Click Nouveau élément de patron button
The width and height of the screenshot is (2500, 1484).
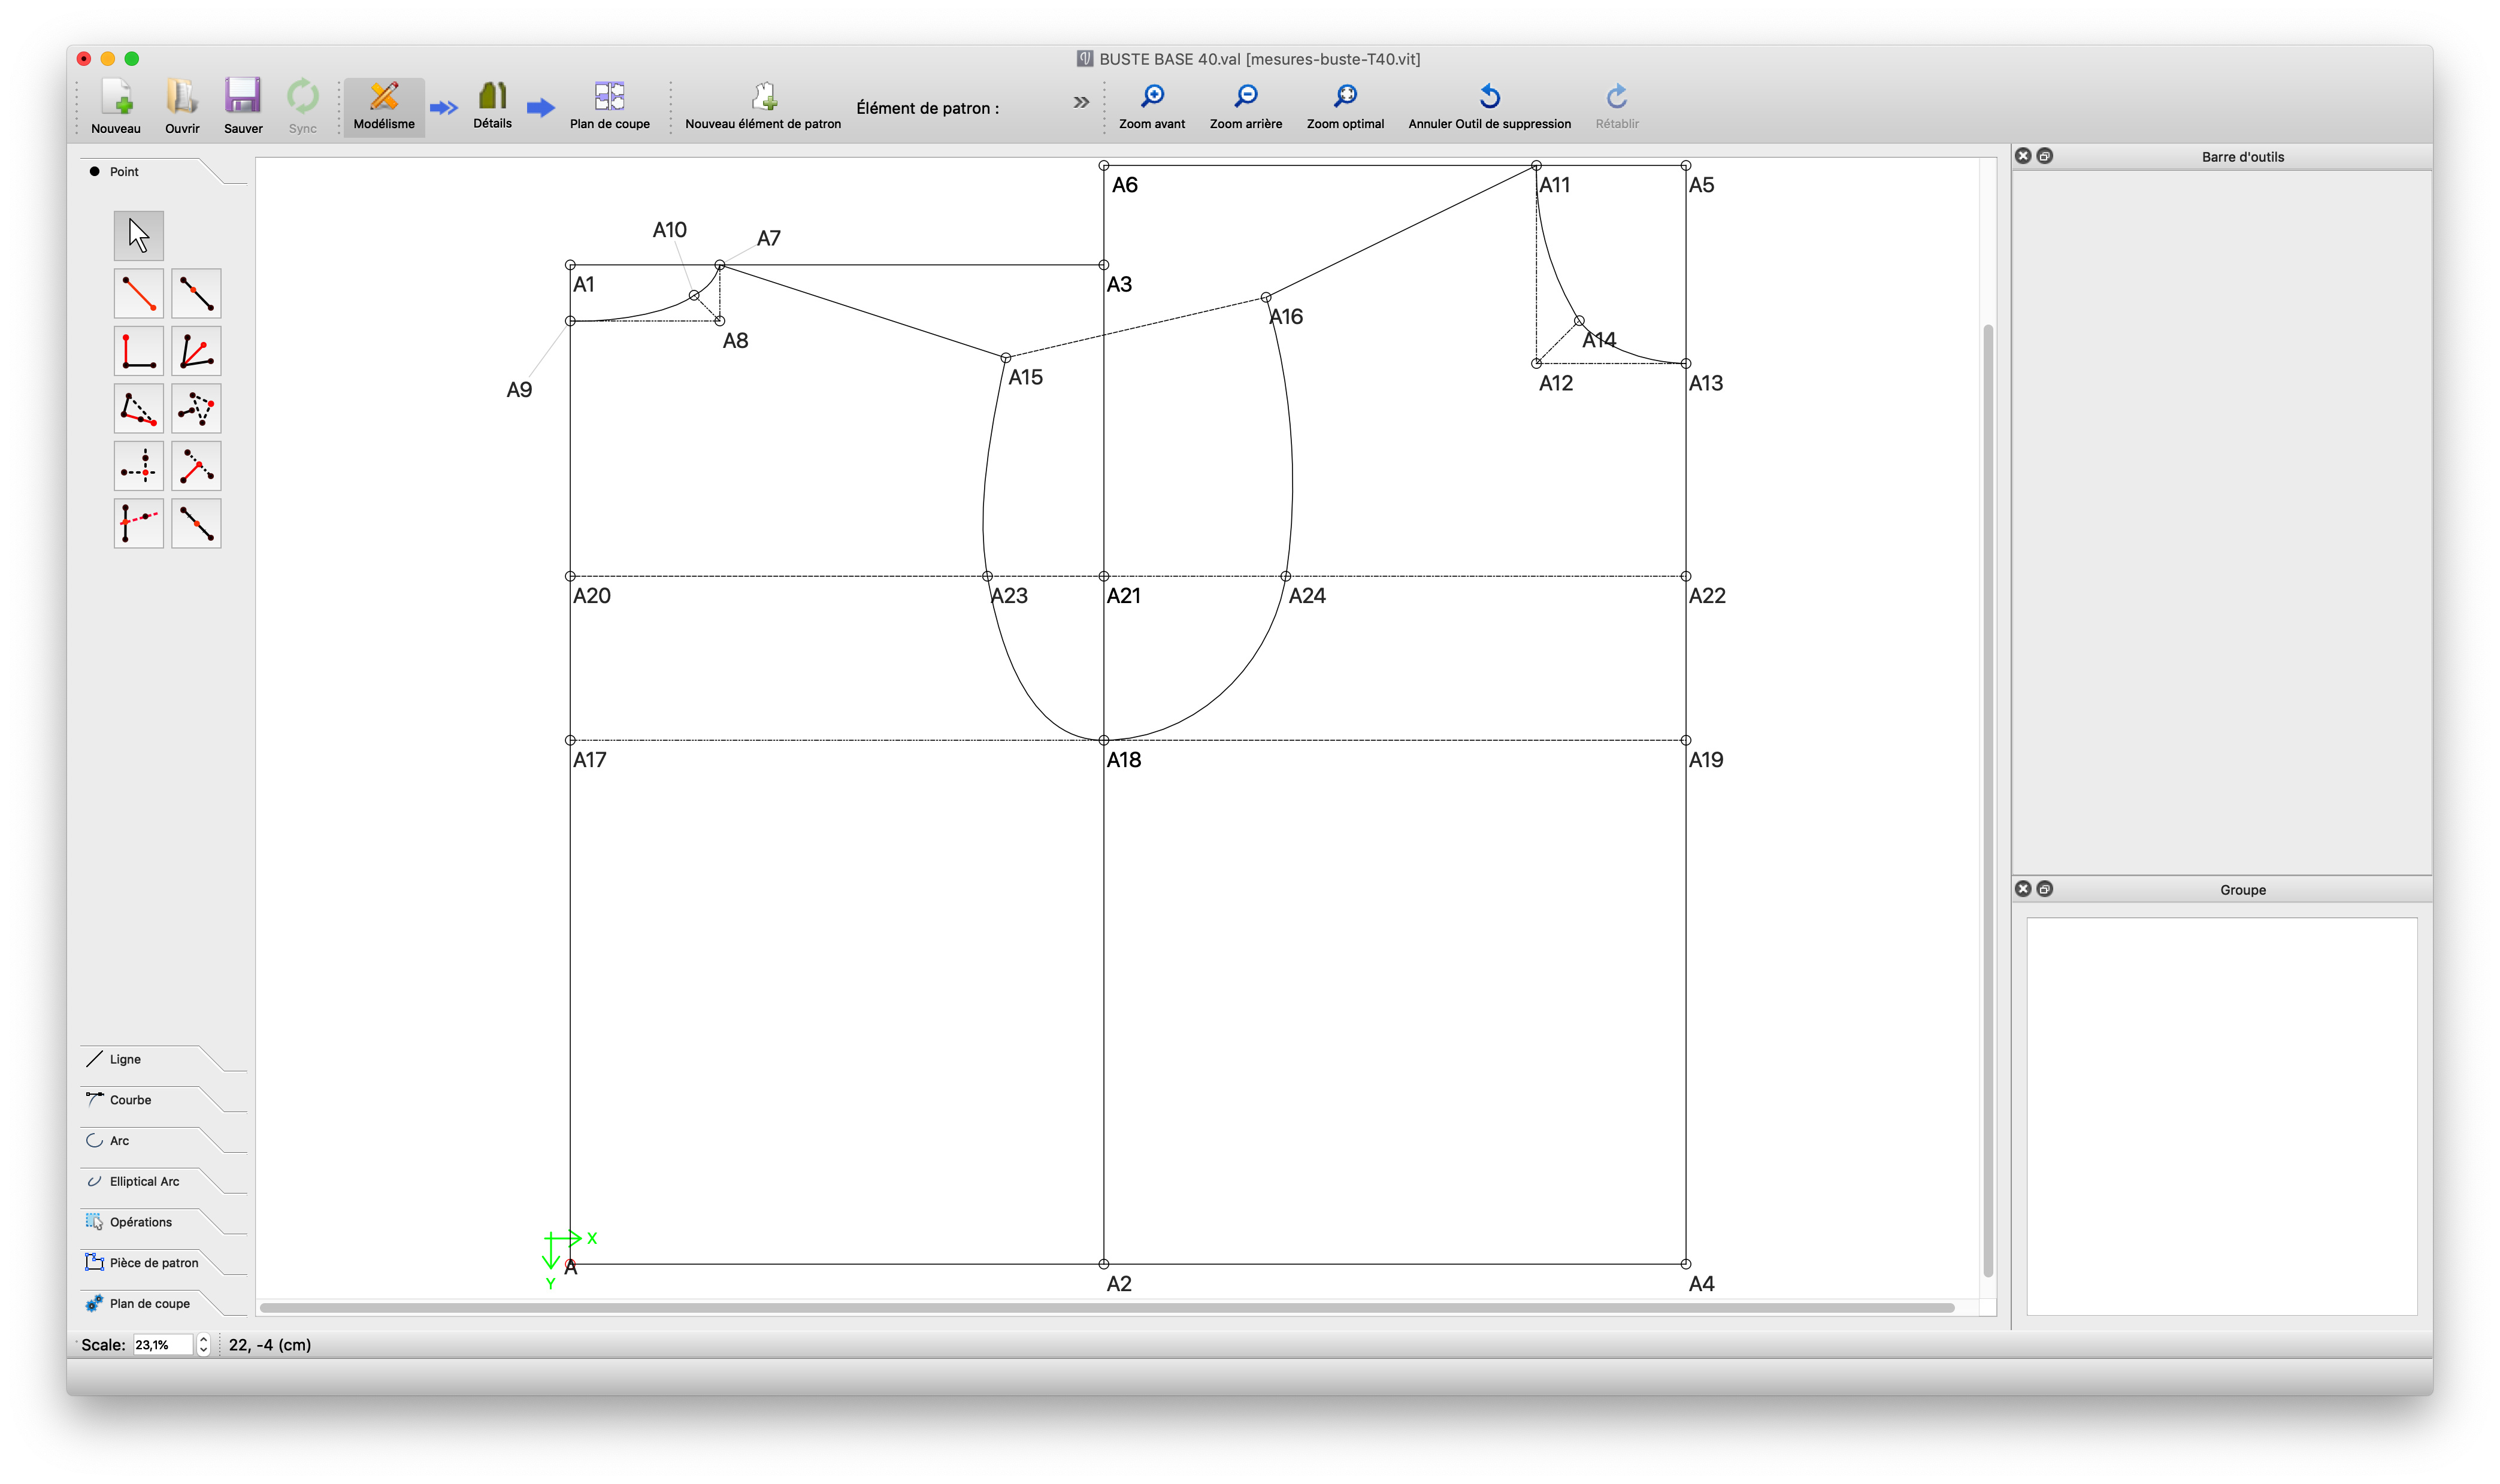coord(763,106)
